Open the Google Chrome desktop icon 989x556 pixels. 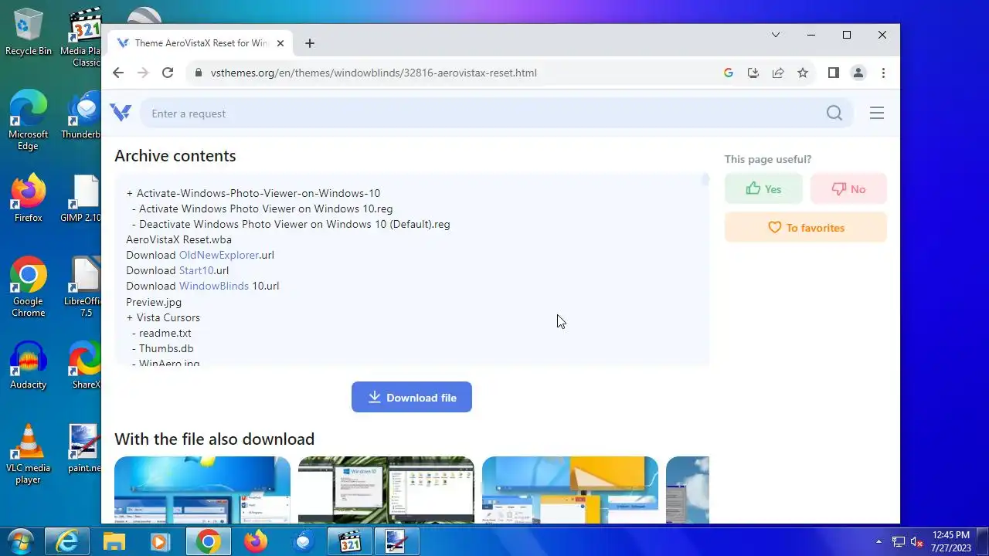pyautogui.click(x=29, y=286)
